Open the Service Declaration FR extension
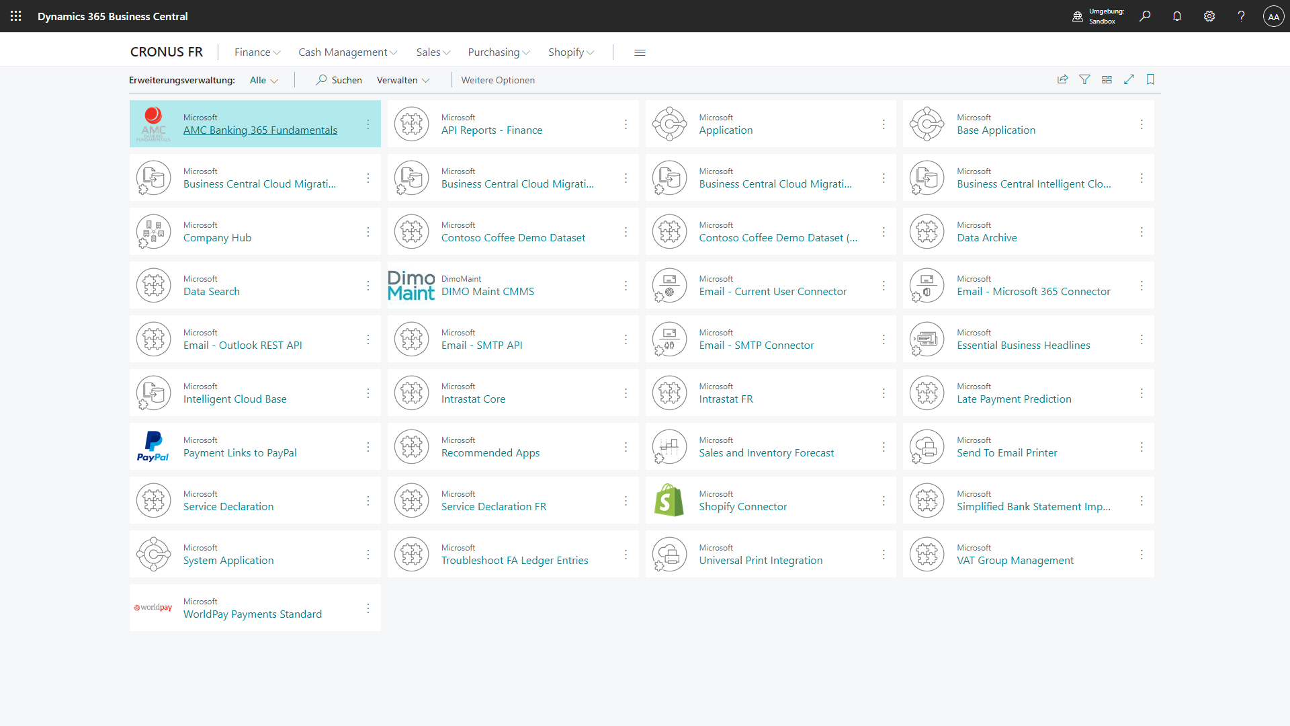 click(494, 507)
